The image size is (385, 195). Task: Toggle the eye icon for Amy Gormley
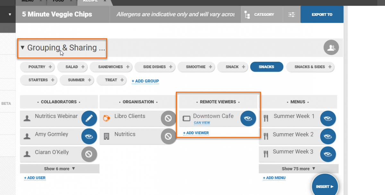pyautogui.click(x=89, y=136)
